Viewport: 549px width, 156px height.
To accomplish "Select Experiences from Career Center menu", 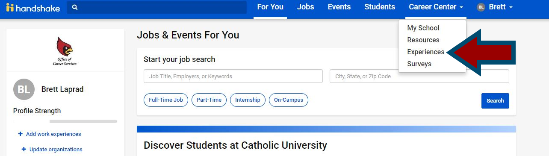I will click(x=425, y=52).
